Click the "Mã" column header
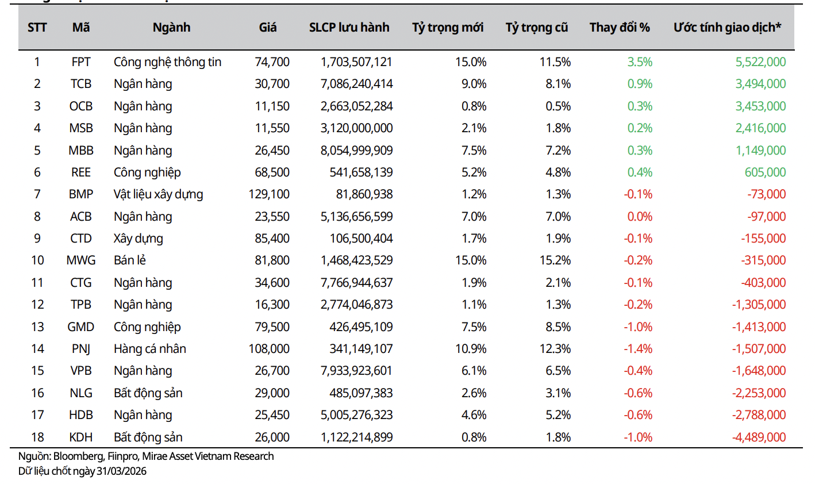This screenshot has width=815, height=484. point(81,28)
